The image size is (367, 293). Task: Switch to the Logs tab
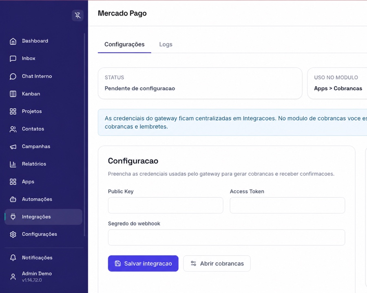click(x=166, y=44)
